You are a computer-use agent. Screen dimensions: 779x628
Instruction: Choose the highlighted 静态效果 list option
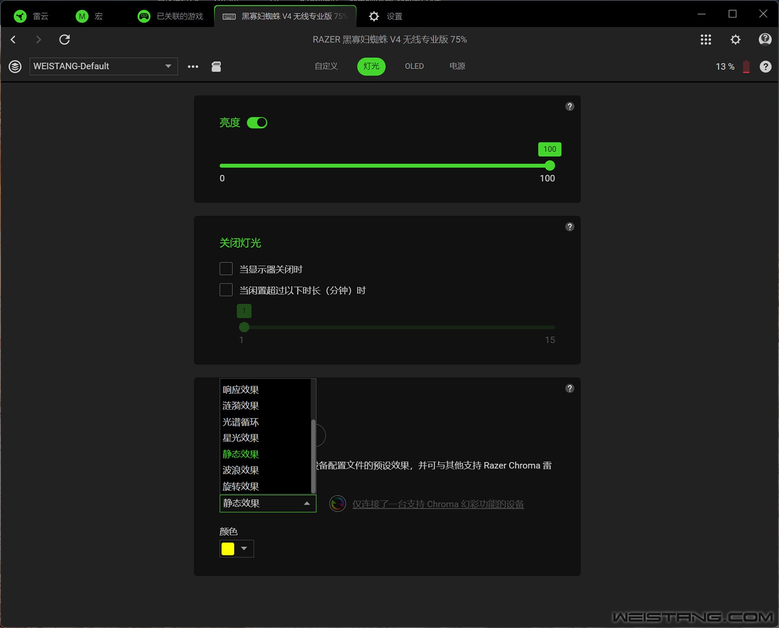265,454
